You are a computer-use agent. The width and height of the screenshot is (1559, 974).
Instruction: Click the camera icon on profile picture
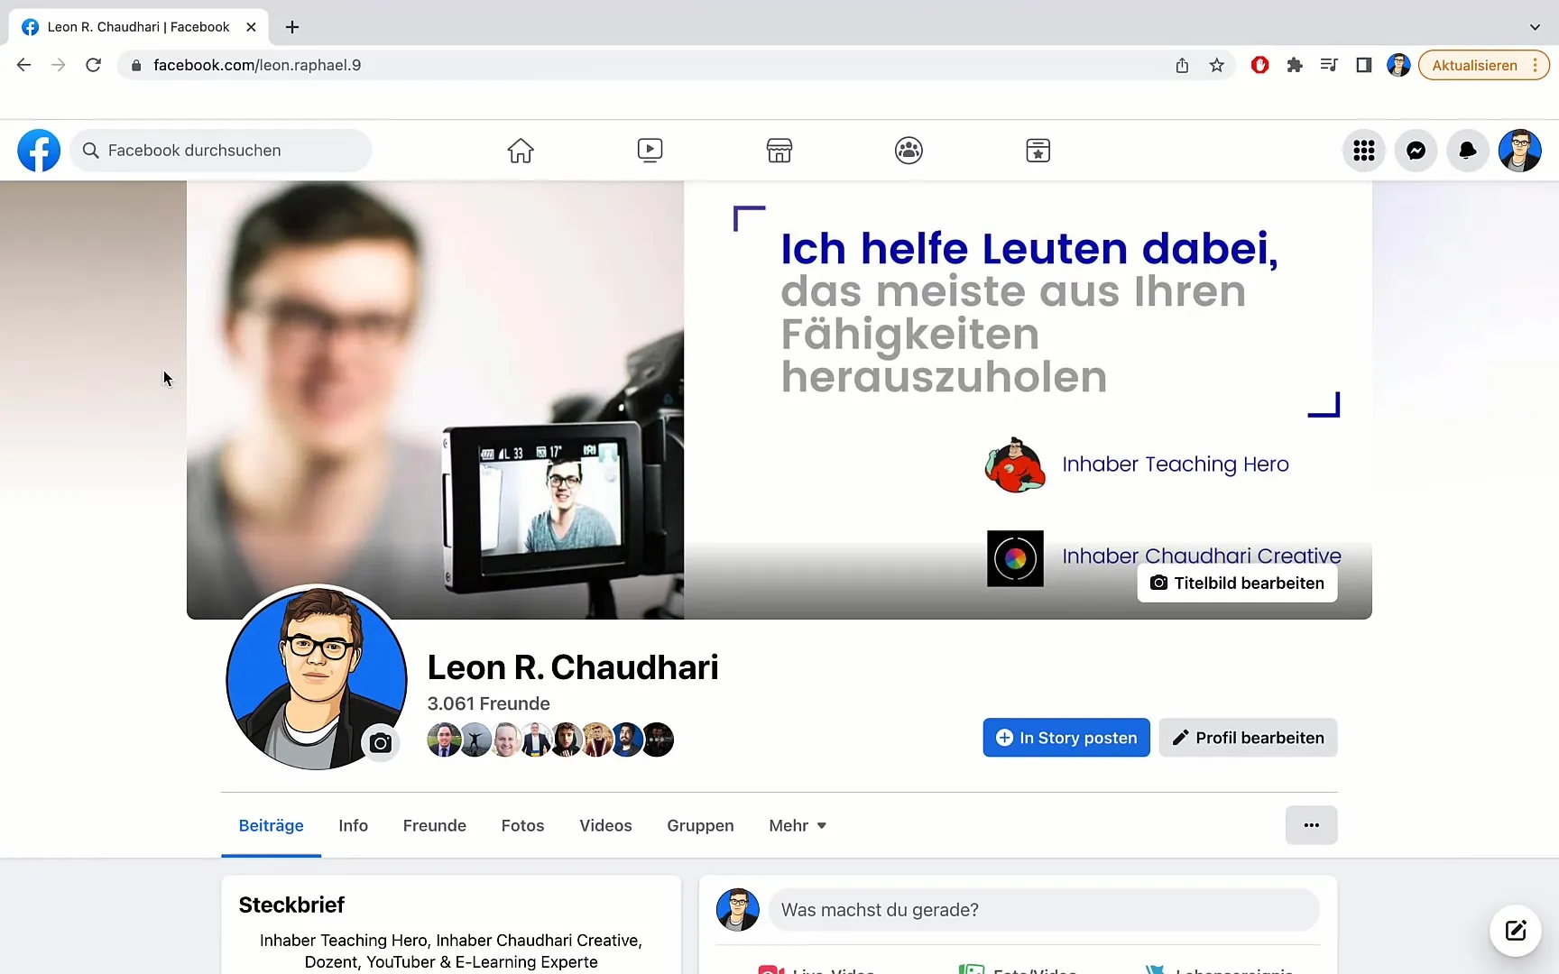(381, 743)
